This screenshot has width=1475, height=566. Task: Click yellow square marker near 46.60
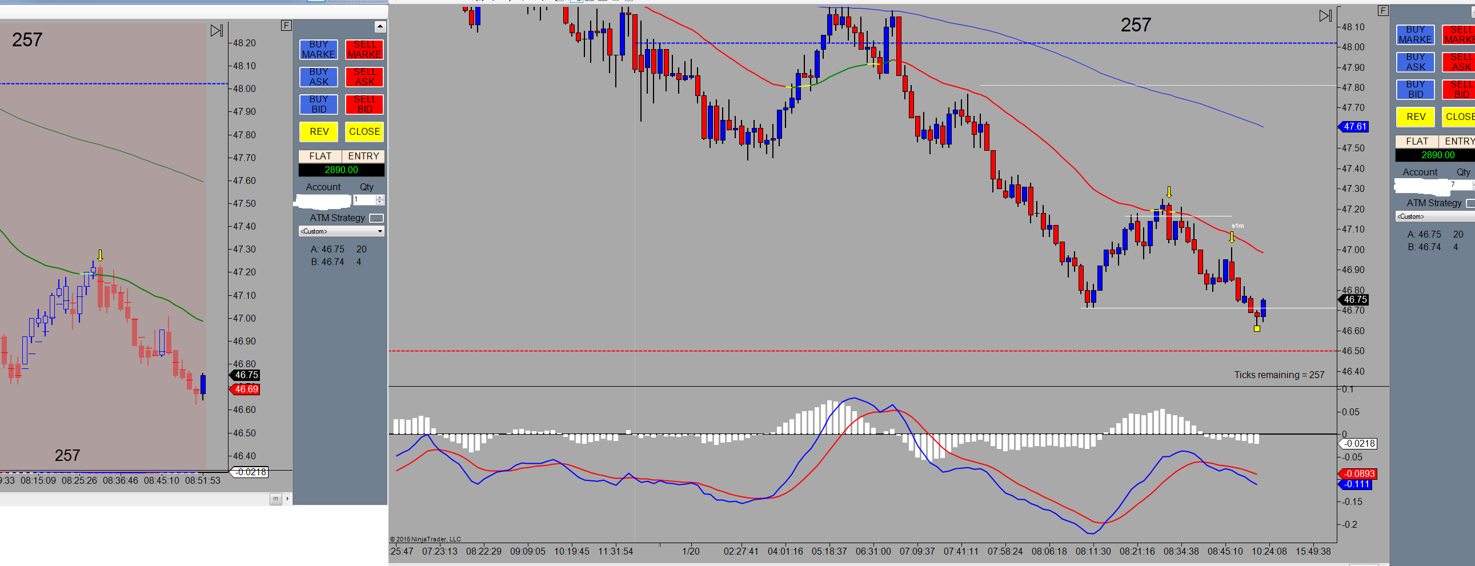pyautogui.click(x=1257, y=328)
